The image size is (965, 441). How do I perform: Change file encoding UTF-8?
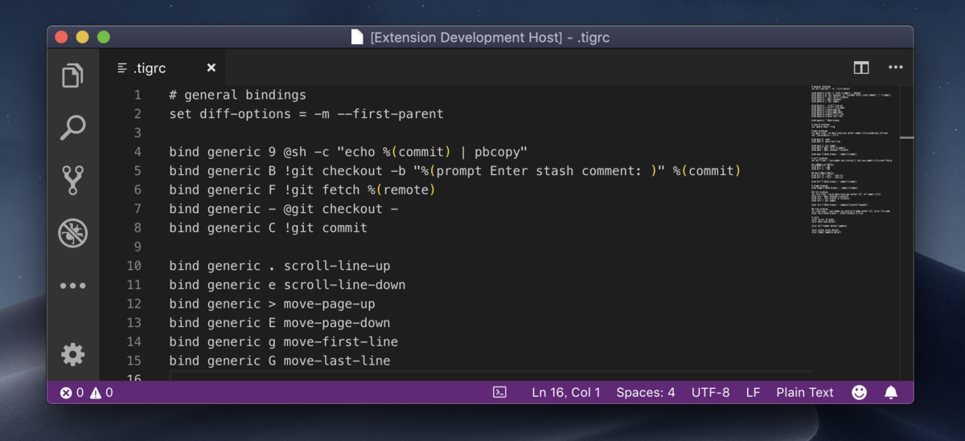tap(711, 393)
